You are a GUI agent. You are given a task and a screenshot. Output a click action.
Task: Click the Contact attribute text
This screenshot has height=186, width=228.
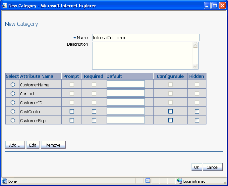[27, 94]
